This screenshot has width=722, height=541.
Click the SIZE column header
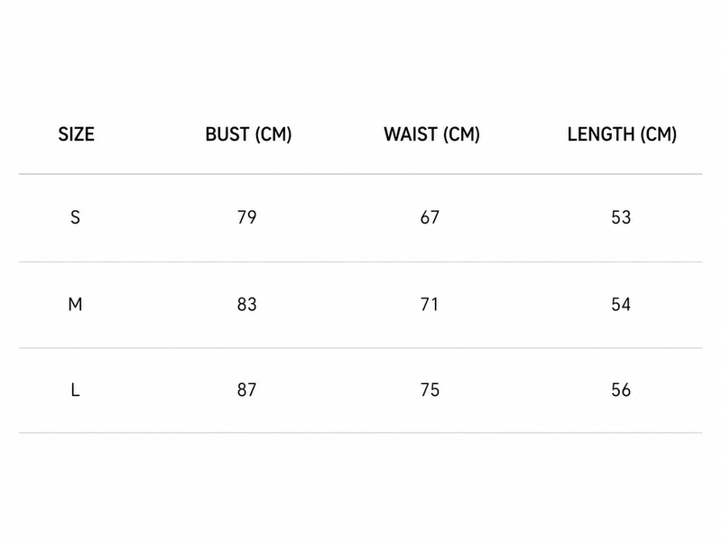click(77, 134)
